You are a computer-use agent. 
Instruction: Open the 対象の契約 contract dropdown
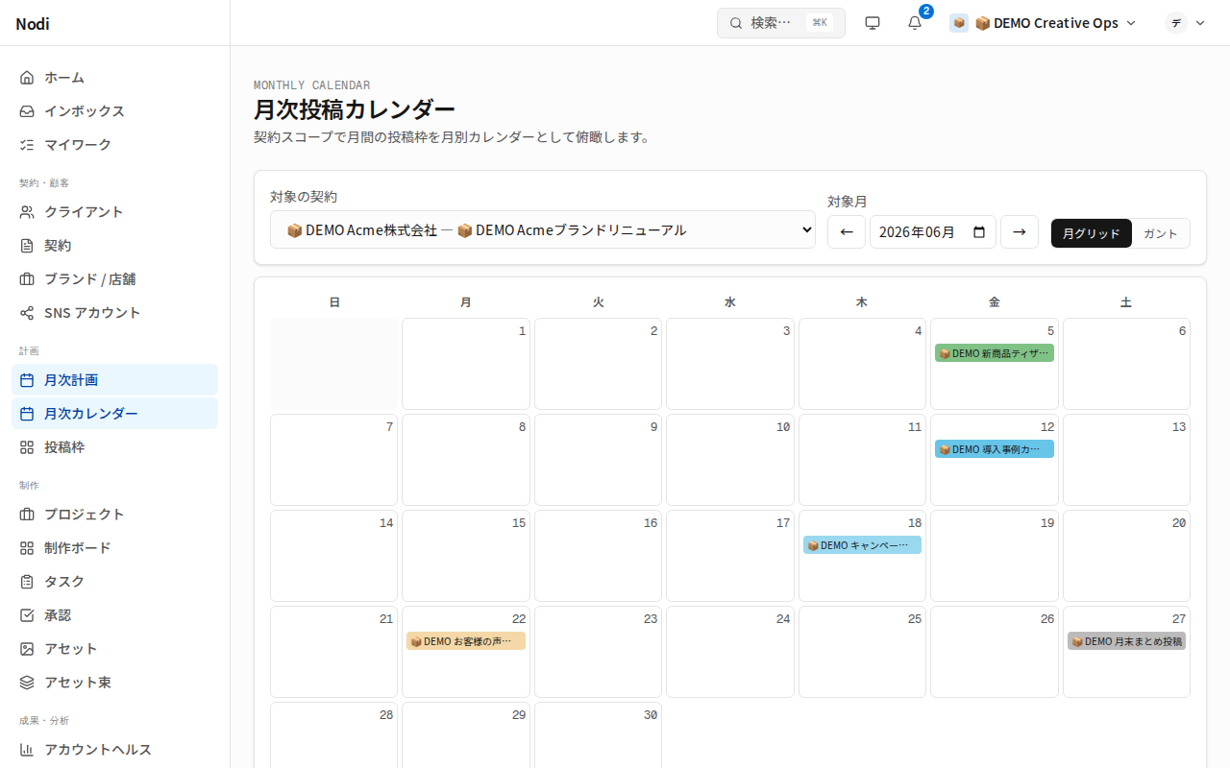point(543,229)
